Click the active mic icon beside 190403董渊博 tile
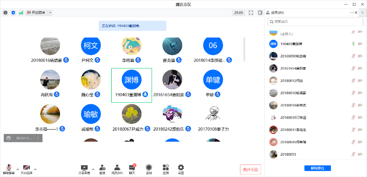 [x=145, y=95]
